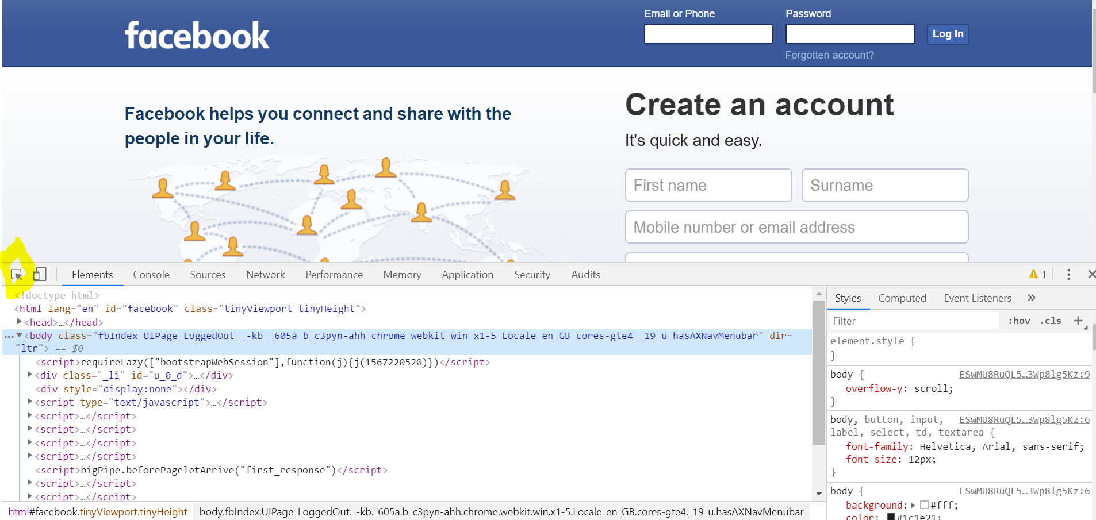Focus the Email or Phone field
1096x520 pixels.
(708, 34)
